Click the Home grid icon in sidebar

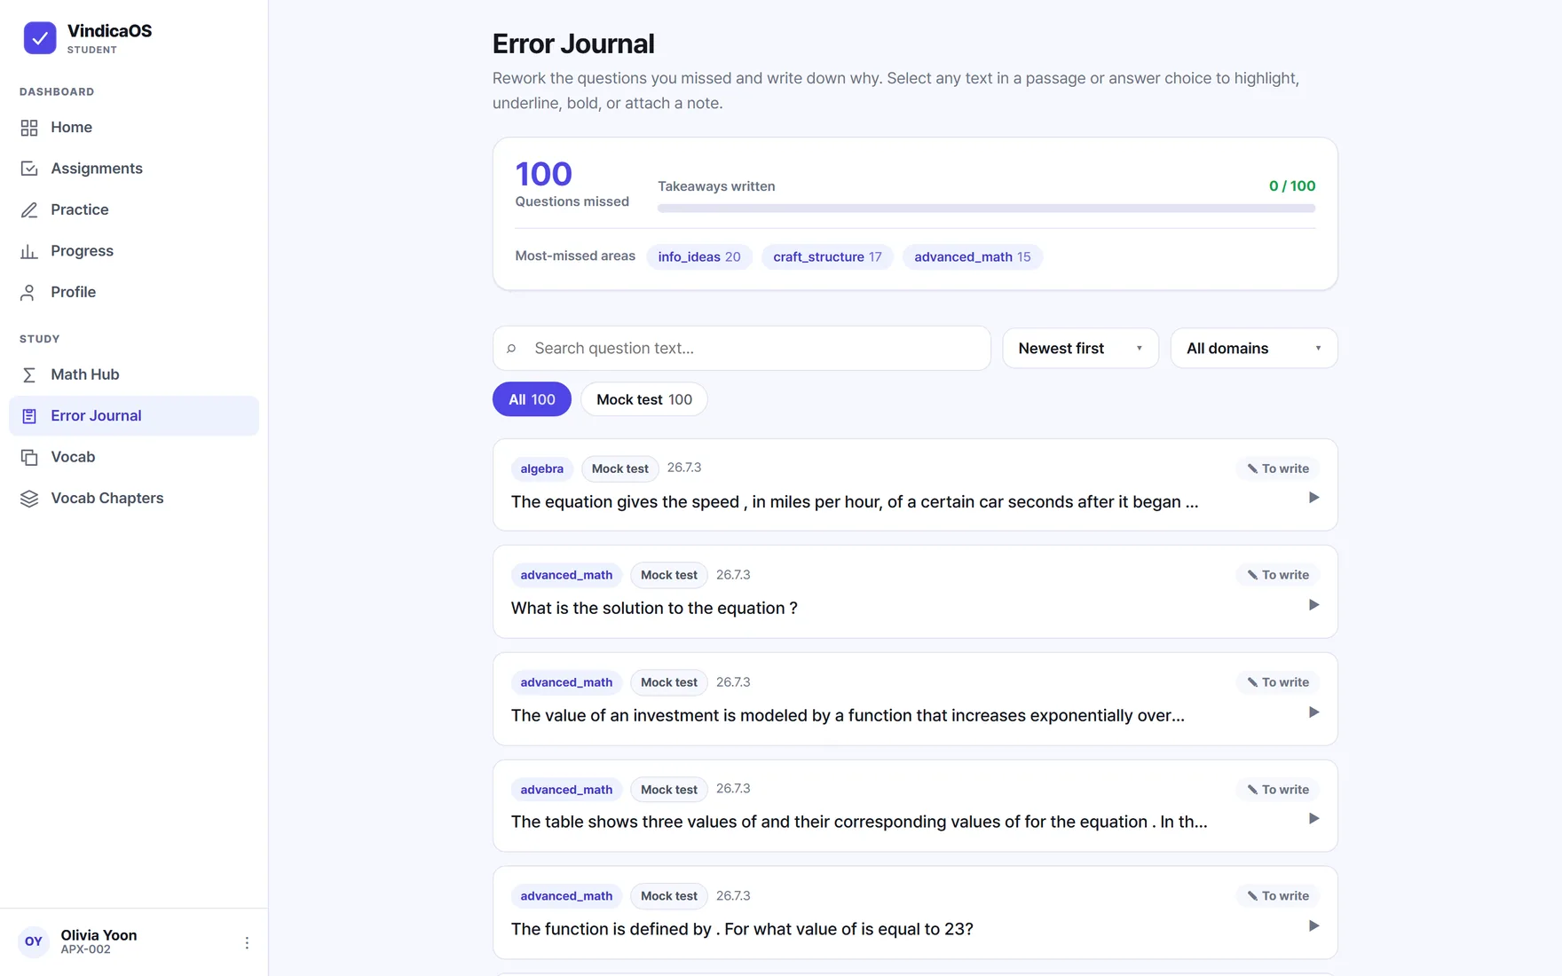click(x=29, y=128)
